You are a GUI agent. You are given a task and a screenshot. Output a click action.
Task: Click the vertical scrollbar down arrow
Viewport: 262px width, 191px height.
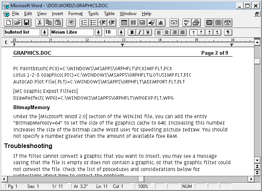pyautogui.click(x=257, y=160)
